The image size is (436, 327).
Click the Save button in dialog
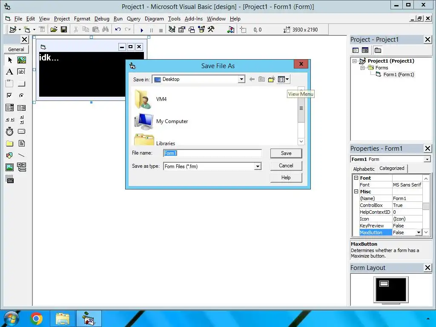click(x=286, y=153)
